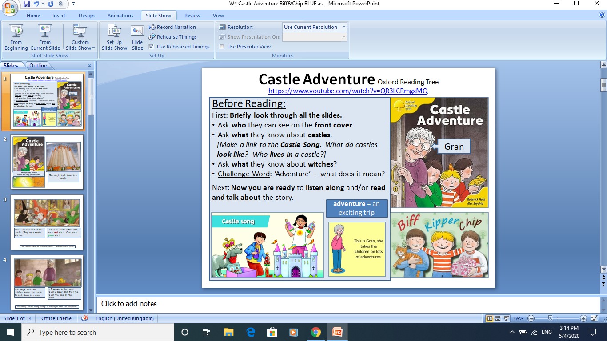
Task: Click the Zoom In plus button
Action: click(x=583, y=318)
